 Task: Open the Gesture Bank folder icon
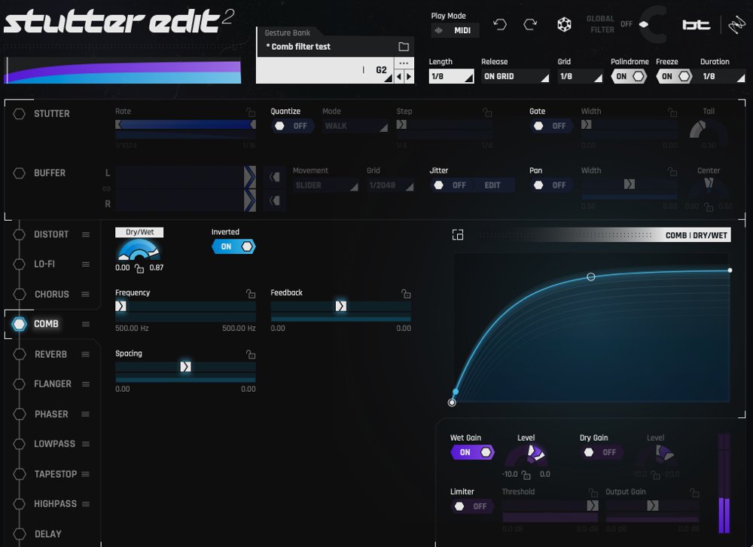(x=404, y=47)
